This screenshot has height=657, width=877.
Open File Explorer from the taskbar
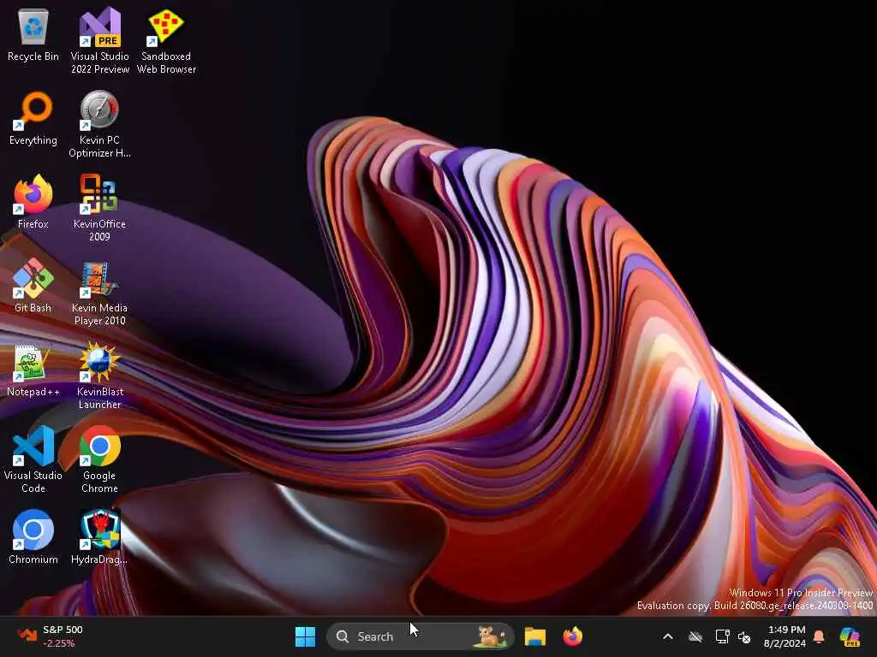pyautogui.click(x=534, y=636)
